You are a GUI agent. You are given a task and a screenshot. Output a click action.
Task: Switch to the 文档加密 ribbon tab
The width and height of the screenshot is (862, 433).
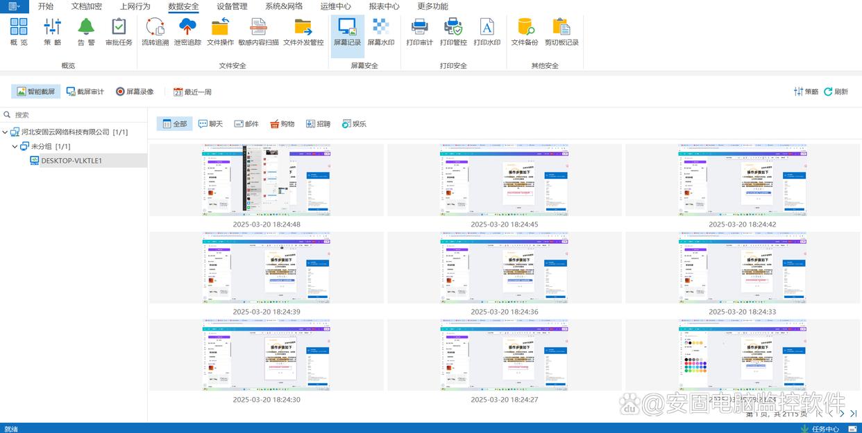87,6
